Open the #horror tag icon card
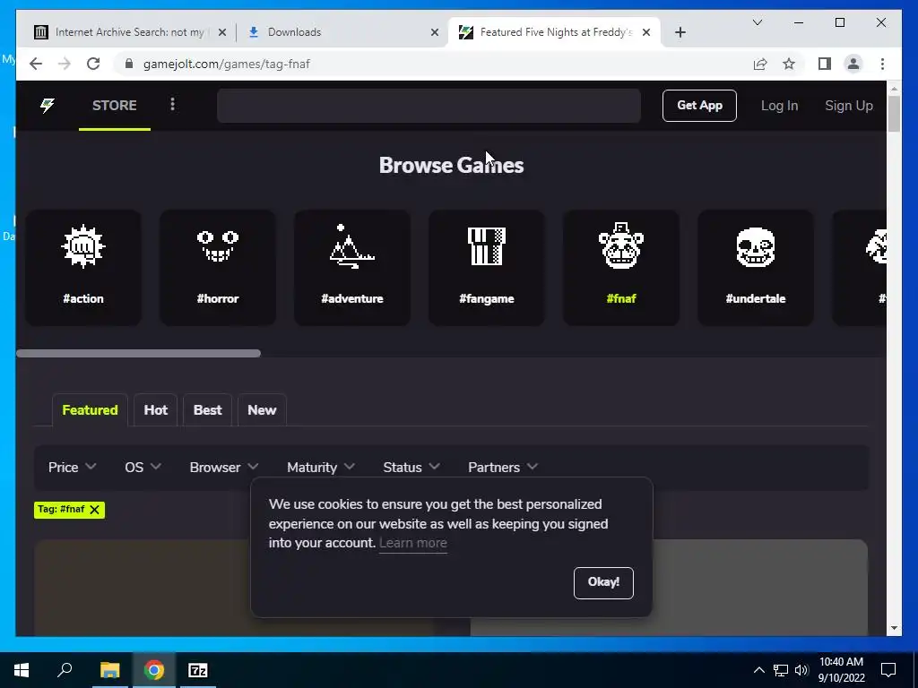The width and height of the screenshot is (918, 688). tap(218, 267)
